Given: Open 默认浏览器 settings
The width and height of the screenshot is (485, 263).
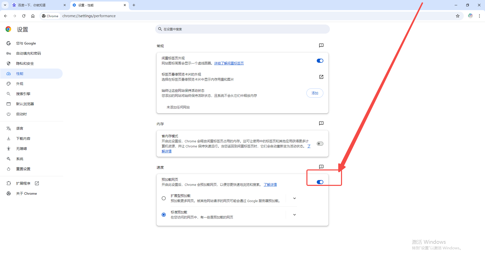Looking at the screenshot, I should click(32, 104).
